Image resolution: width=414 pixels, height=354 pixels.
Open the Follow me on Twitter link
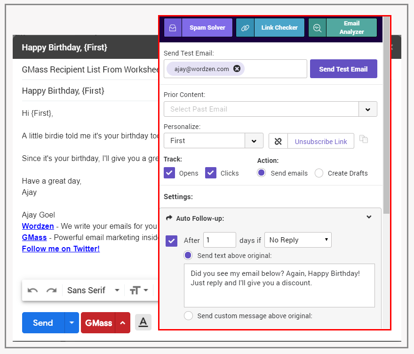click(x=61, y=249)
